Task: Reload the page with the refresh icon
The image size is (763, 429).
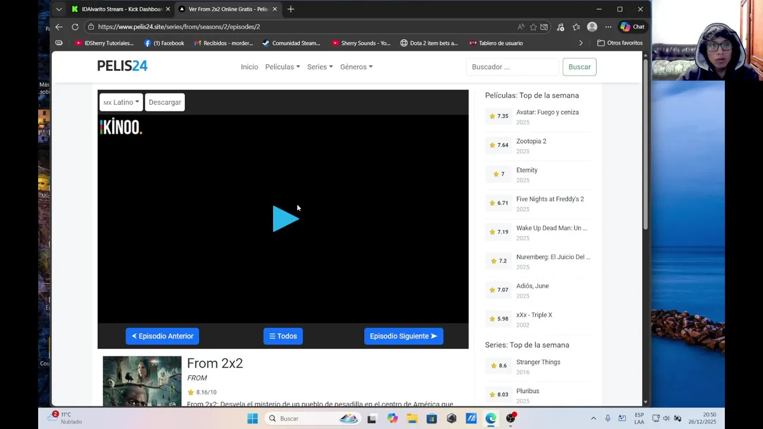Action: pos(75,27)
